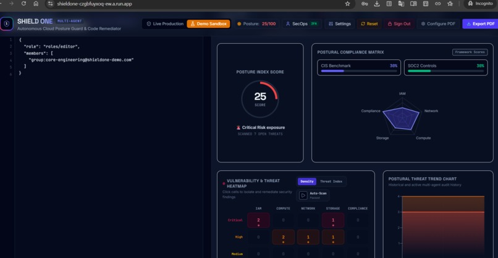This screenshot has width=498, height=258.
Task: Click the posture score ring showing 25
Action: click(x=260, y=99)
